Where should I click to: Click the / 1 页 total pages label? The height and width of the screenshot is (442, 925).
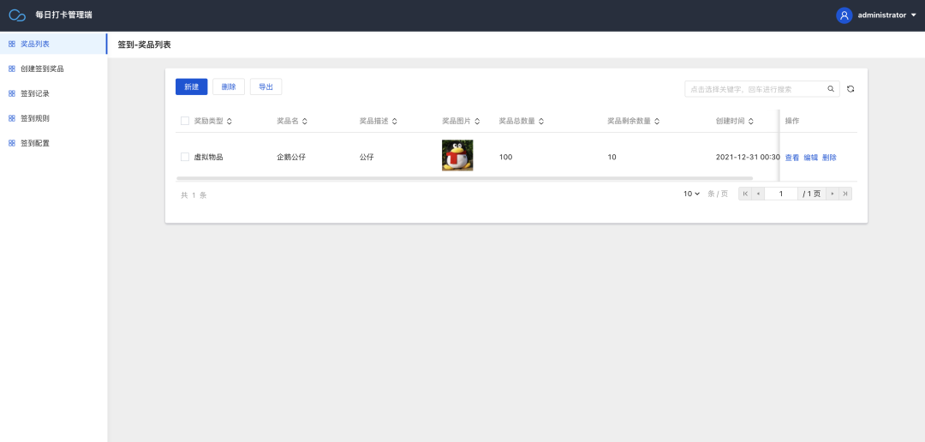tap(812, 194)
